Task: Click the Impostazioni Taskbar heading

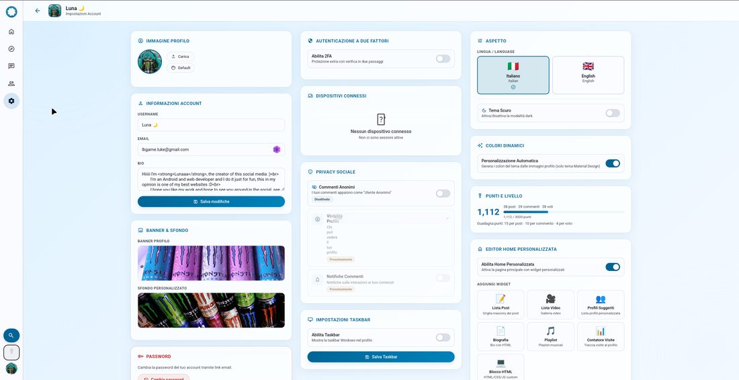Action: (x=343, y=319)
